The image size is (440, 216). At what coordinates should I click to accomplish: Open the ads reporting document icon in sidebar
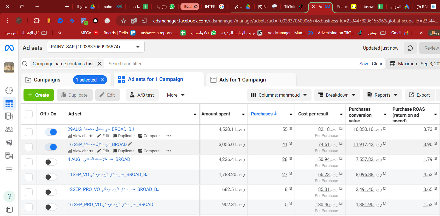[x=9, y=116]
